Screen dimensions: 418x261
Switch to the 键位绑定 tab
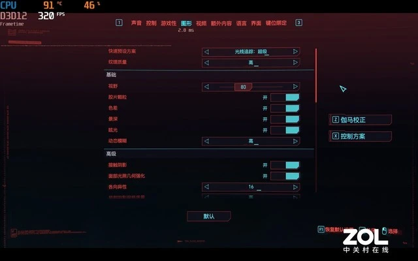click(x=276, y=23)
